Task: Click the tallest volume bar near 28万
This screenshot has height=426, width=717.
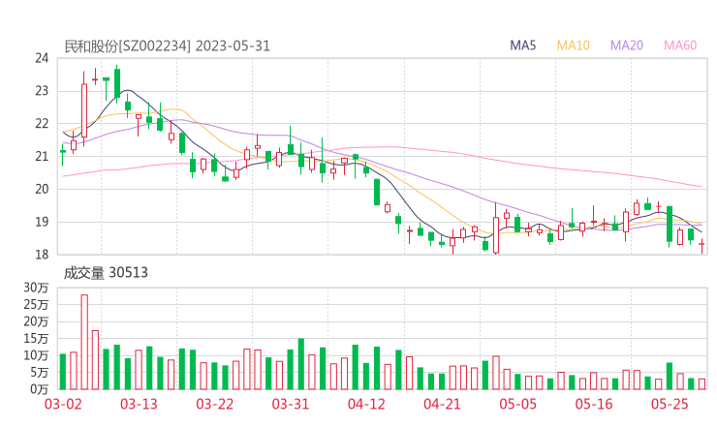Action: (x=84, y=342)
